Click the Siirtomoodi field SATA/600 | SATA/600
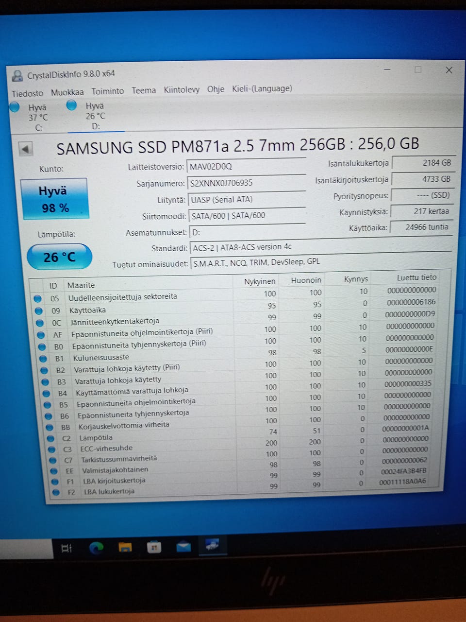 (x=247, y=215)
